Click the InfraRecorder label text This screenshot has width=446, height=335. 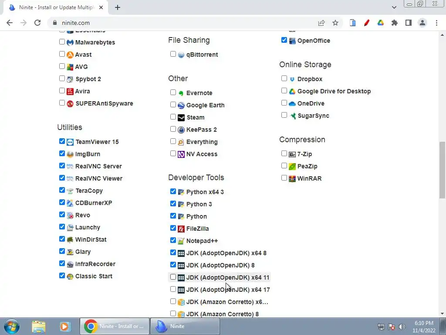tap(95, 264)
